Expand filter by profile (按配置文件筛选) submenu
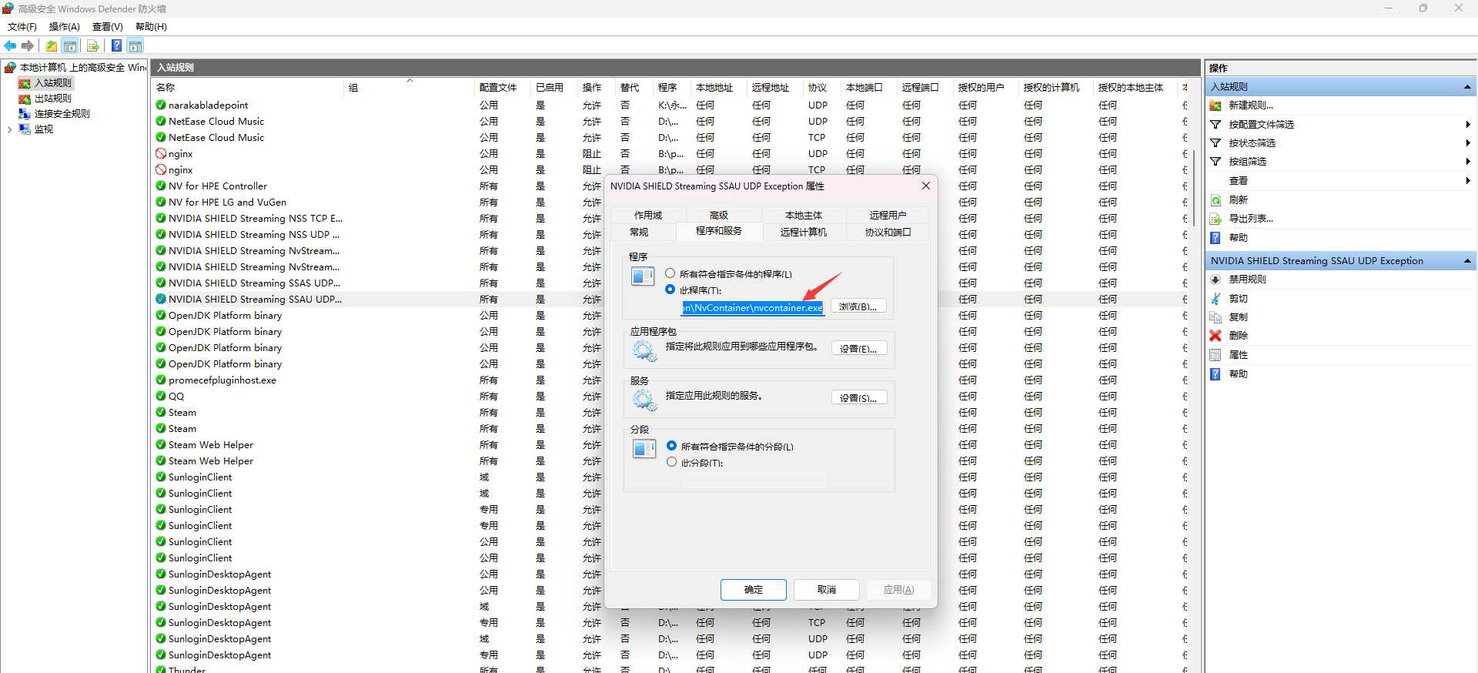The width and height of the screenshot is (1478, 673). tap(1467, 125)
